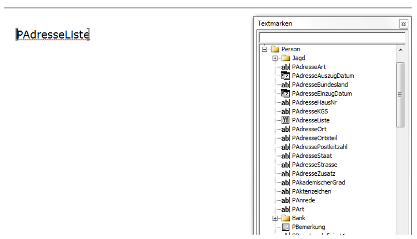Click the Person folder icon
This screenshot has height=239, width=417.
click(275, 49)
